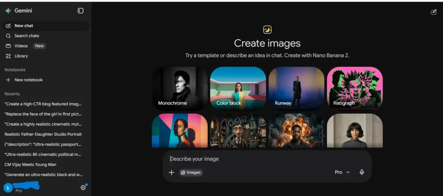Click the Search chats magnifier icon
Screen dimensions: 443x196
8,36
